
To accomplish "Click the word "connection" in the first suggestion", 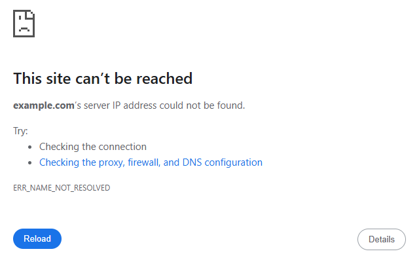I will click(x=124, y=147).
